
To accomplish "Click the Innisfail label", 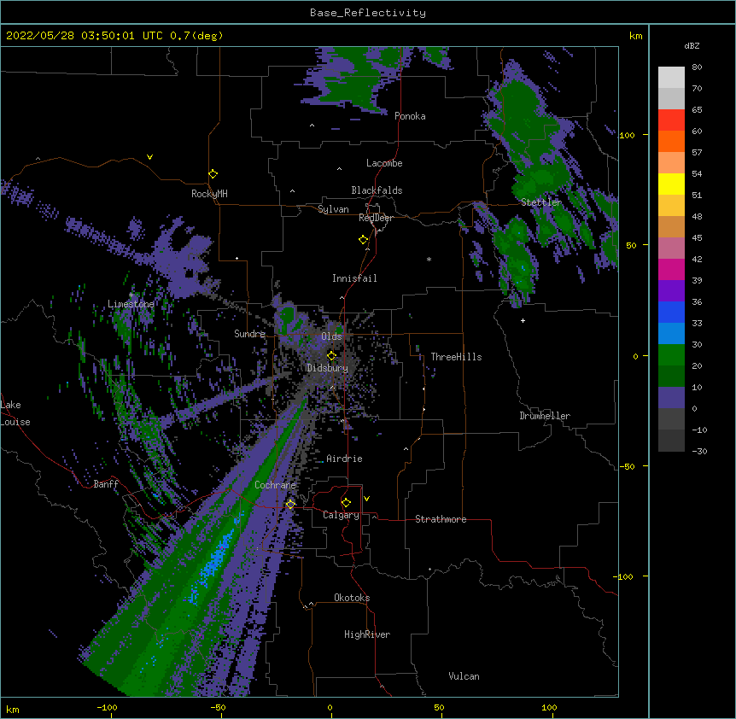I will (354, 278).
